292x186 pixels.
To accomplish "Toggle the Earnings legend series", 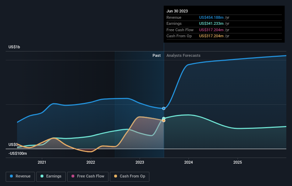I will pos(51,176).
